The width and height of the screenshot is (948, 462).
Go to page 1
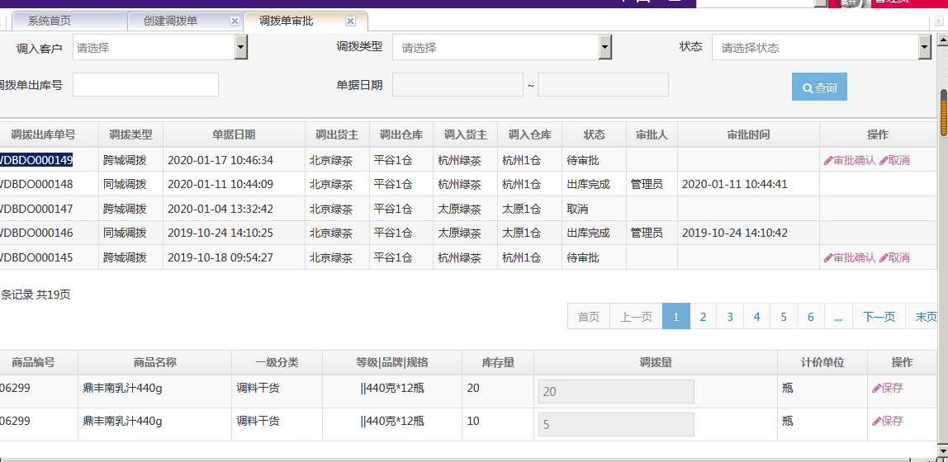(676, 317)
